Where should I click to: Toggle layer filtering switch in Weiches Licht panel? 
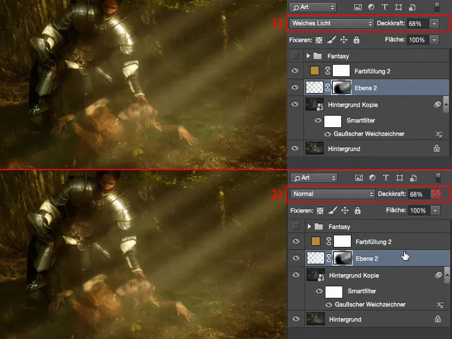pos(437,7)
